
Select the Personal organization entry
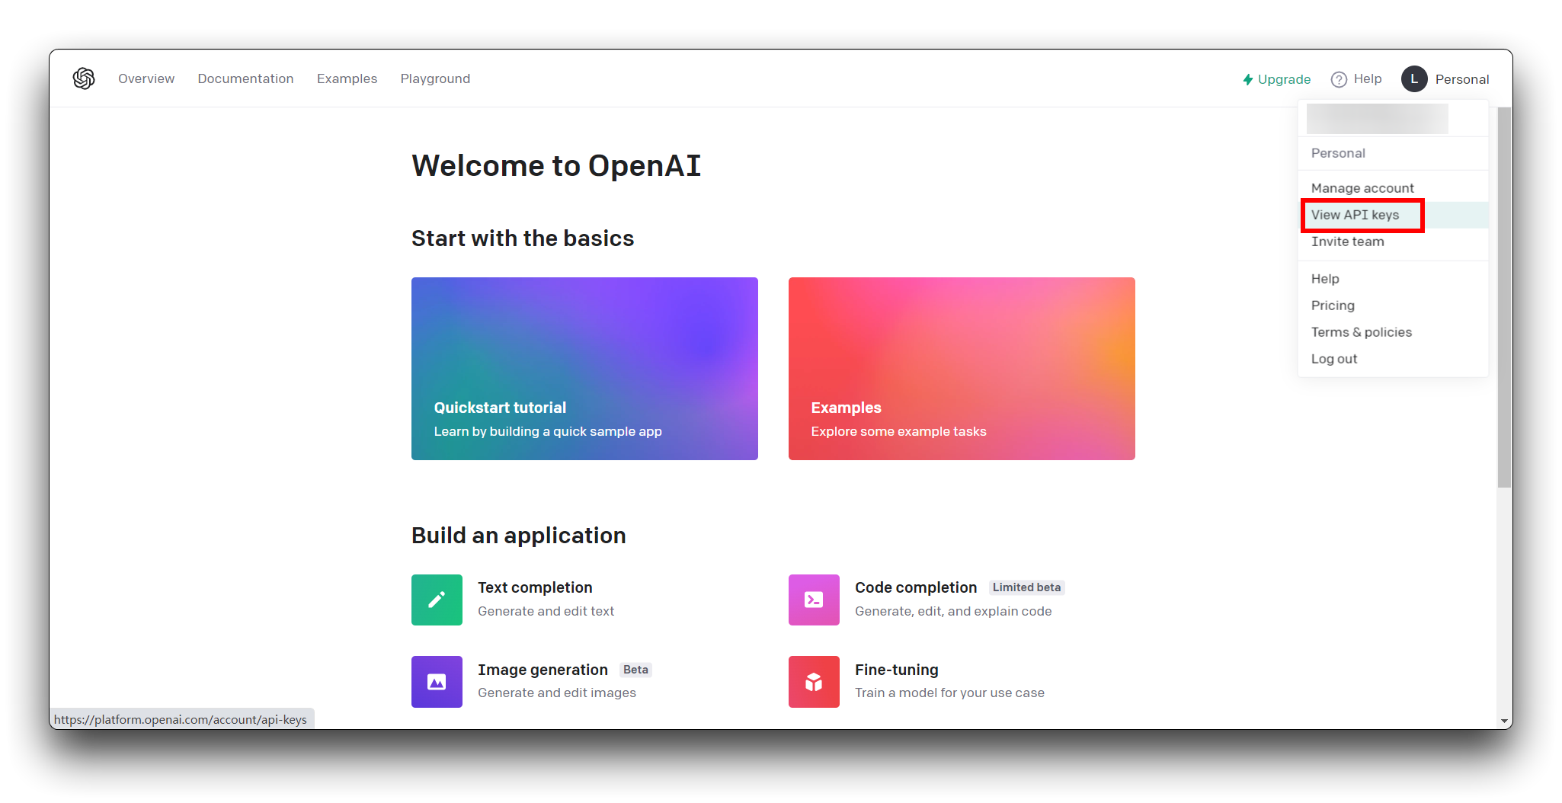[1393, 153]
